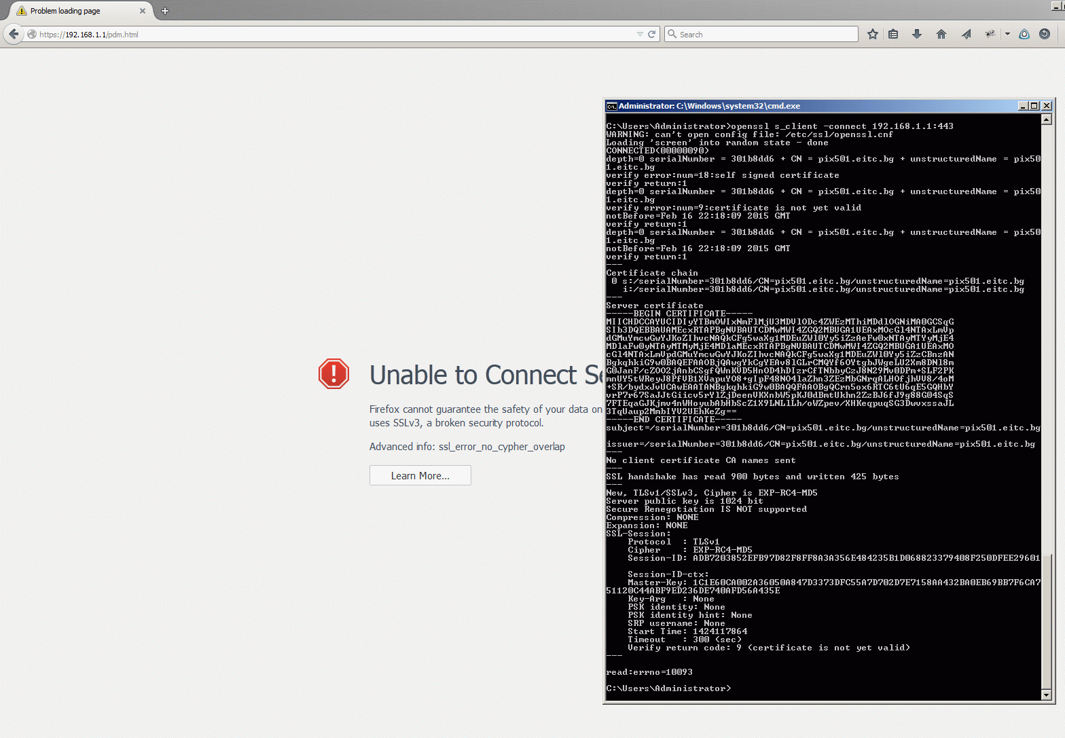Screen dimensions: 1065x738
Task: Show your bookmarks list
Action: (x=893, y=34)
